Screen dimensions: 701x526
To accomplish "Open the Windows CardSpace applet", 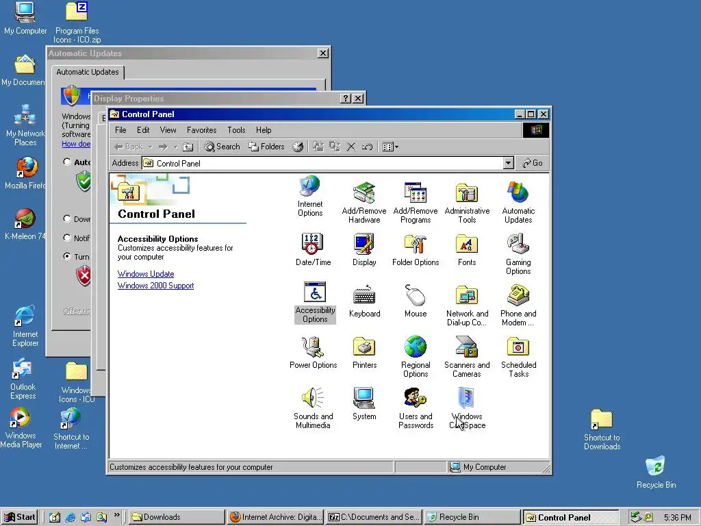I will (467, 408).
